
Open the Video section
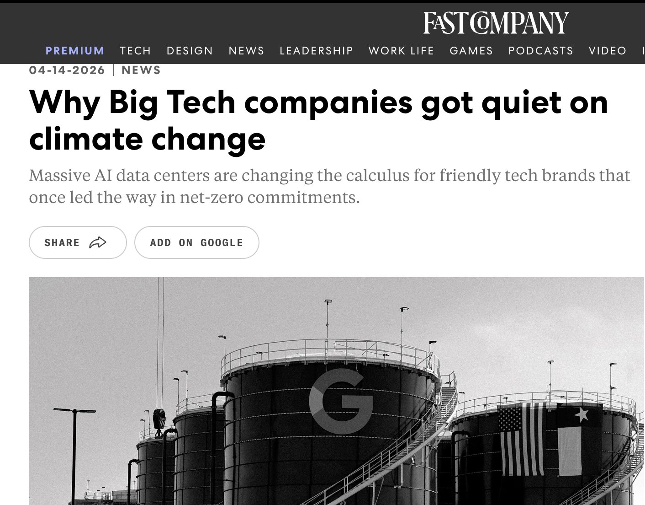pyautogui.click(x=607, y=51)
